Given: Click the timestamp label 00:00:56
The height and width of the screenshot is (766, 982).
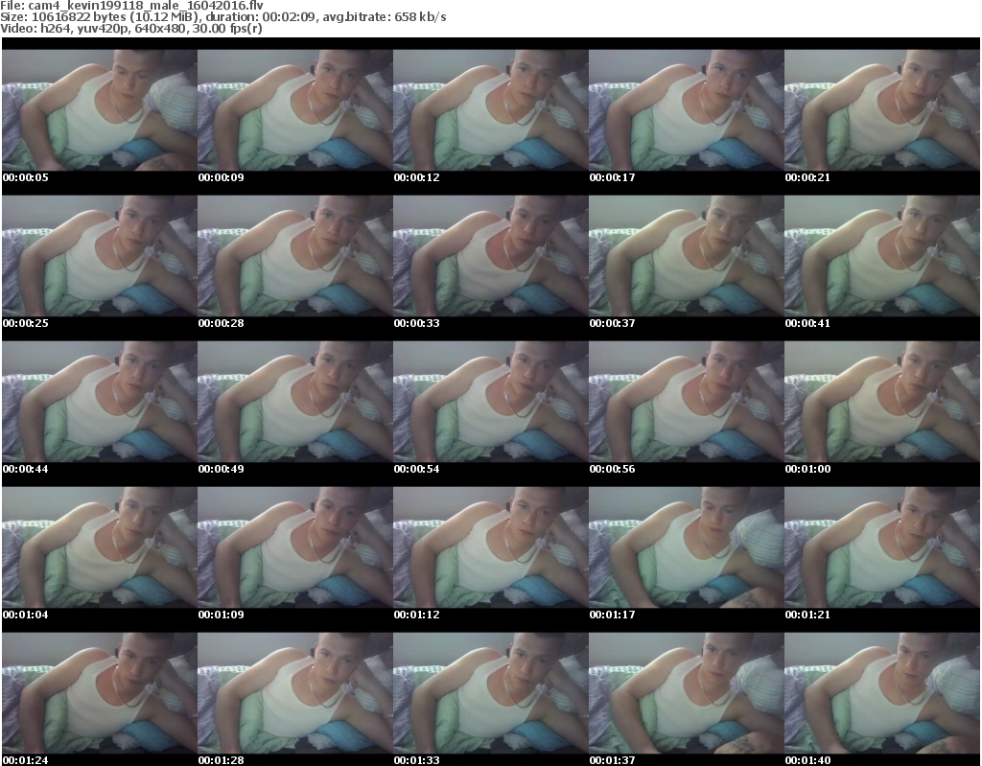Looking at the screenshot, I should (612, 469).
